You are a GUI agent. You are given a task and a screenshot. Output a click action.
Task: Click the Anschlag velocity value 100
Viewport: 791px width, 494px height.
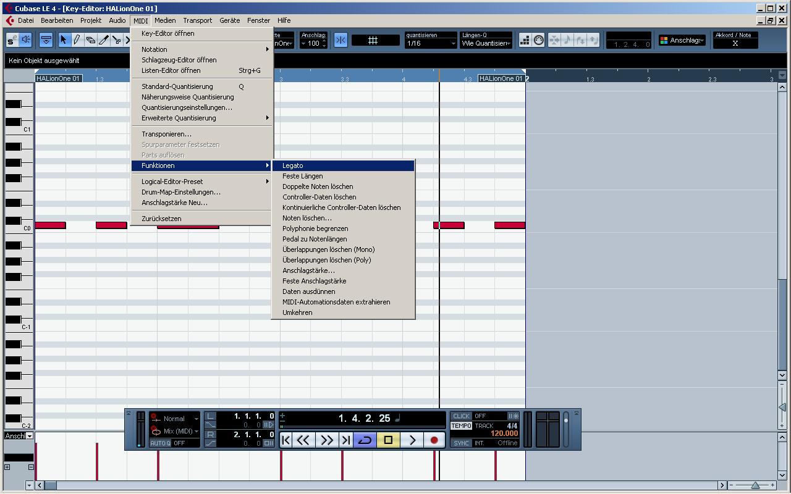point(314,44)
